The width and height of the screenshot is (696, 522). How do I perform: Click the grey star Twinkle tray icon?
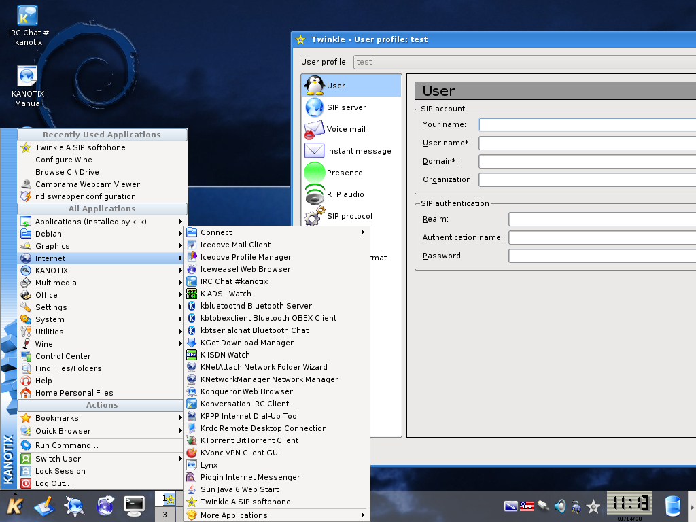(x=593, y=506)
